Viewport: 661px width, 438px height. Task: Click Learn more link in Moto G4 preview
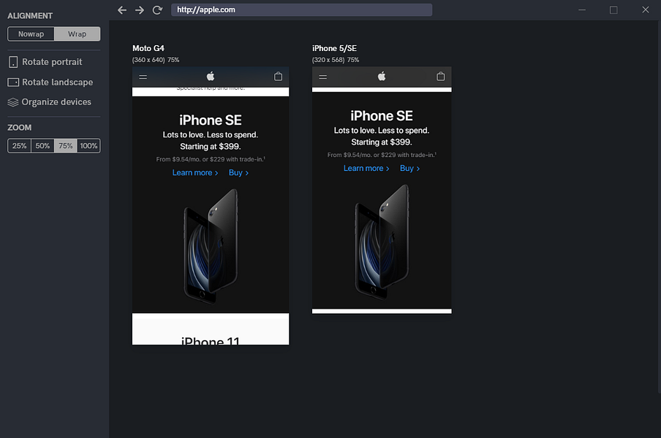point(195,173)
